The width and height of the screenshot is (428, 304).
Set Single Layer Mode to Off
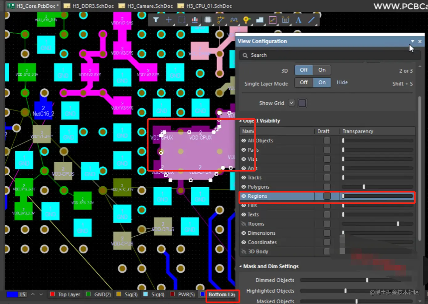[304, 83]
